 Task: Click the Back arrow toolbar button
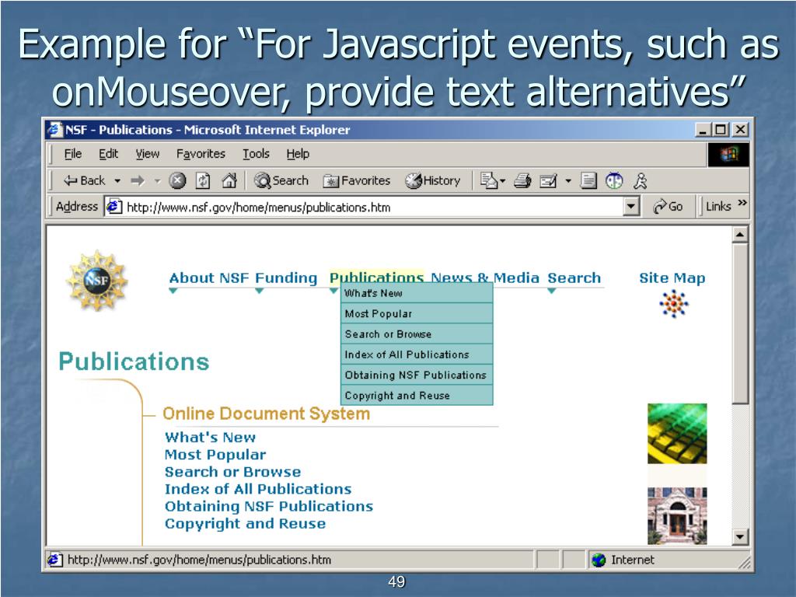click(84, 180)
